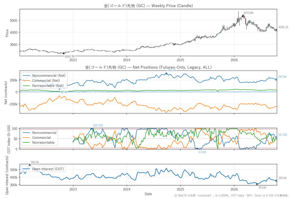Click the latest price value 4181.10

[283, 27]
